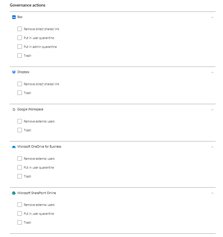Collapse the Microsoft OneDrive for Business chevron
This screenshot has height=237, width=223.
pyautogui.click(x=212, y=147)
